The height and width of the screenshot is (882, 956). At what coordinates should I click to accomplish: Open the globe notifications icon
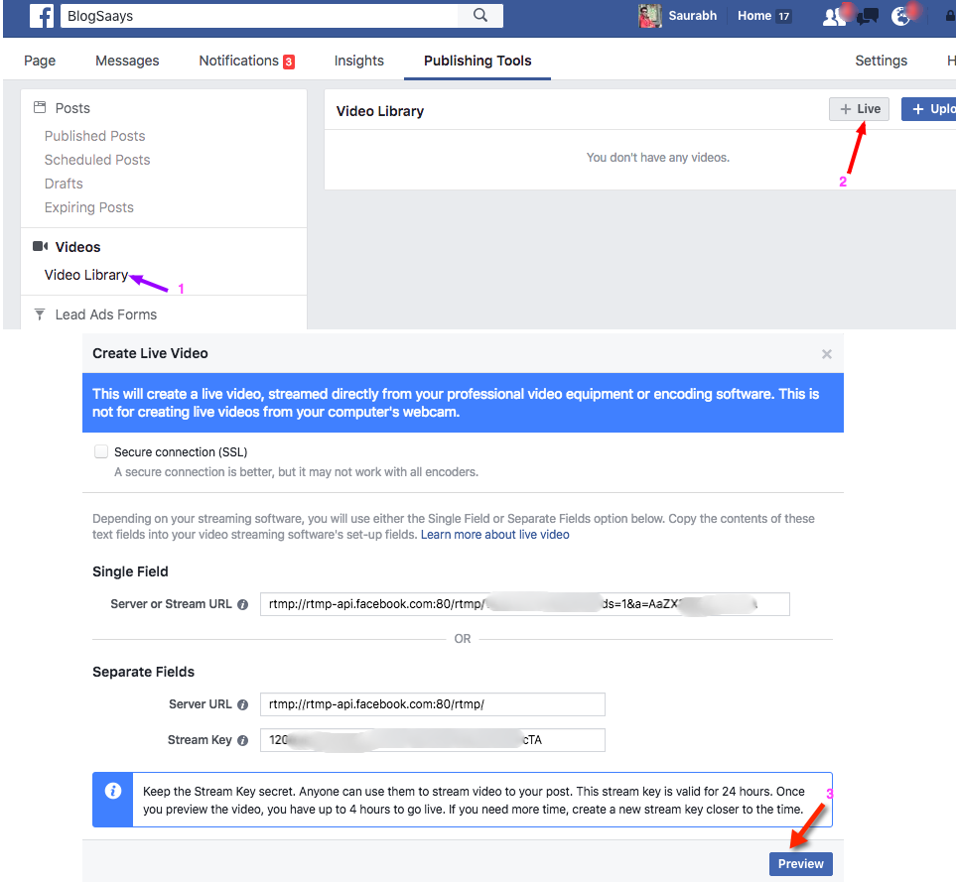coord(901,16)
